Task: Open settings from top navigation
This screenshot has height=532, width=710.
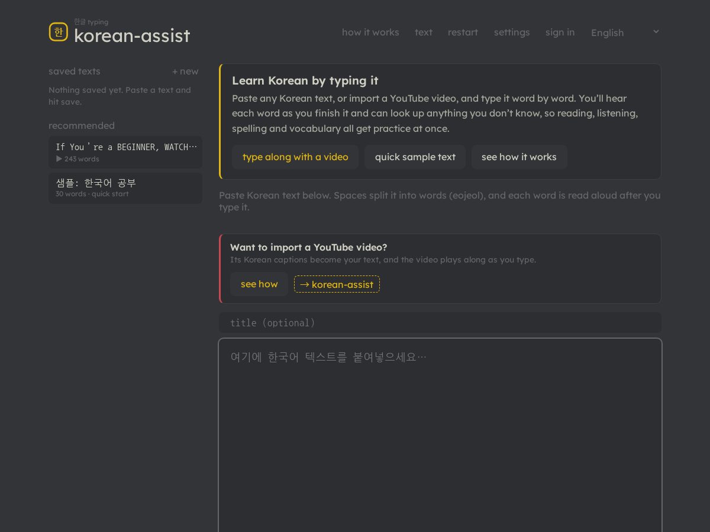Action: [512, 33]
